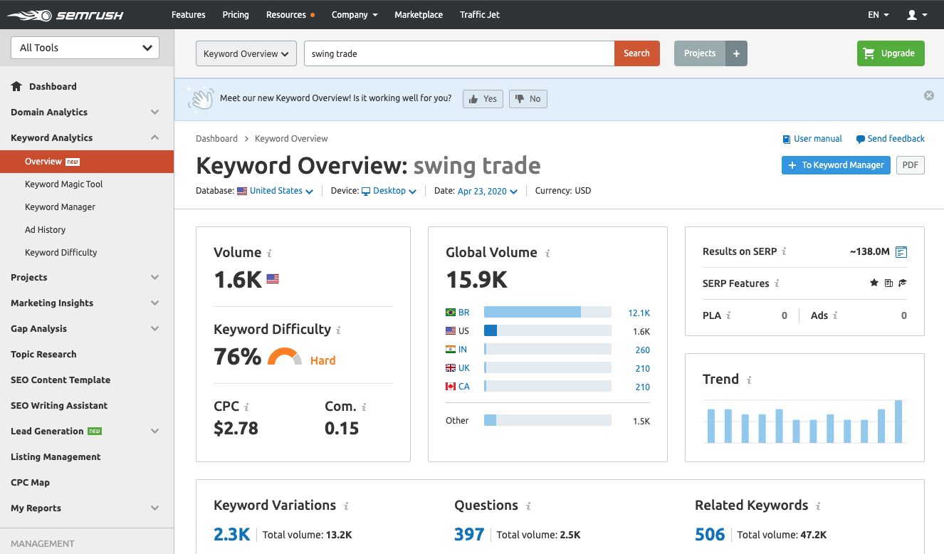Click the orange Search button
This screenshot has width=944, height=554.
[637, 53]
